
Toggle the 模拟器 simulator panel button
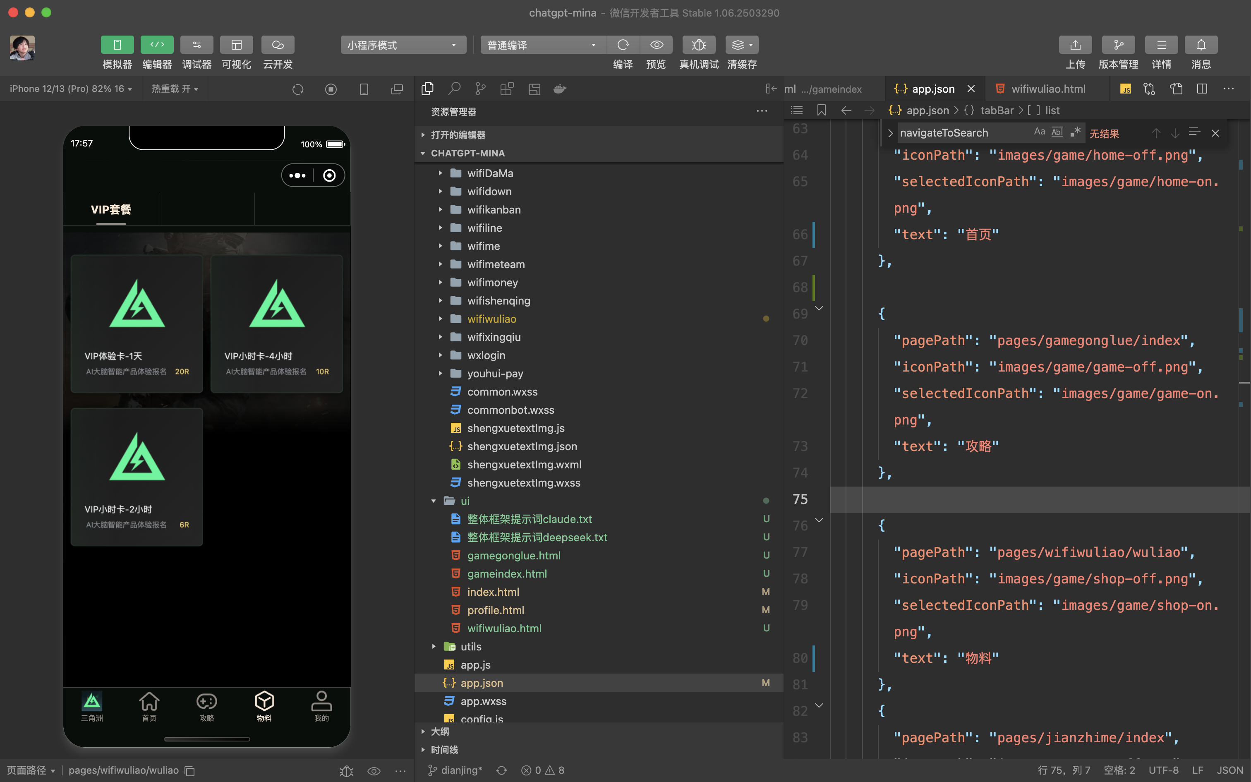click(117, 45)
